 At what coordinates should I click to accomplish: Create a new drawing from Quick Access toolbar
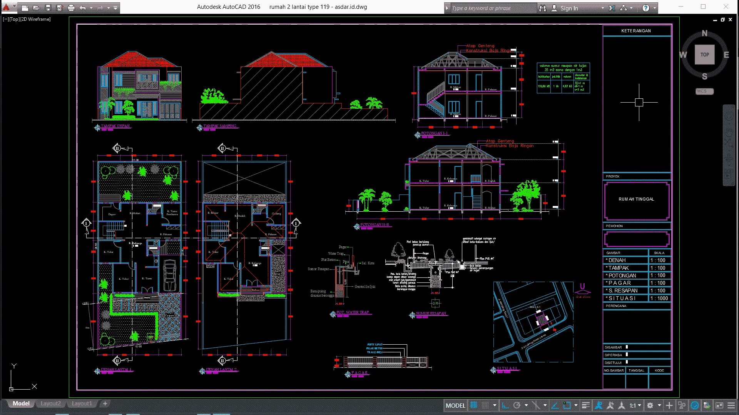(25, 8)
